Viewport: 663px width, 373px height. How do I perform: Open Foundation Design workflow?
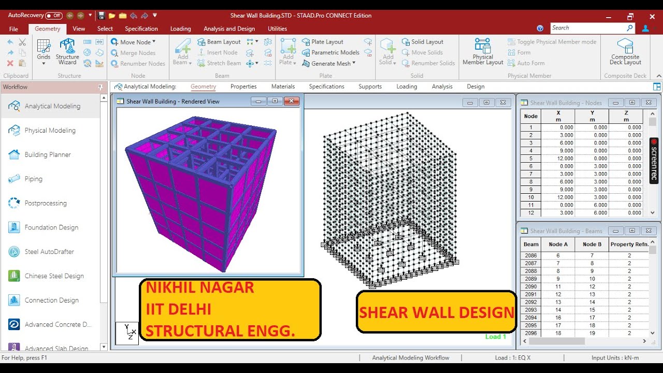click(x=51, y=227)
